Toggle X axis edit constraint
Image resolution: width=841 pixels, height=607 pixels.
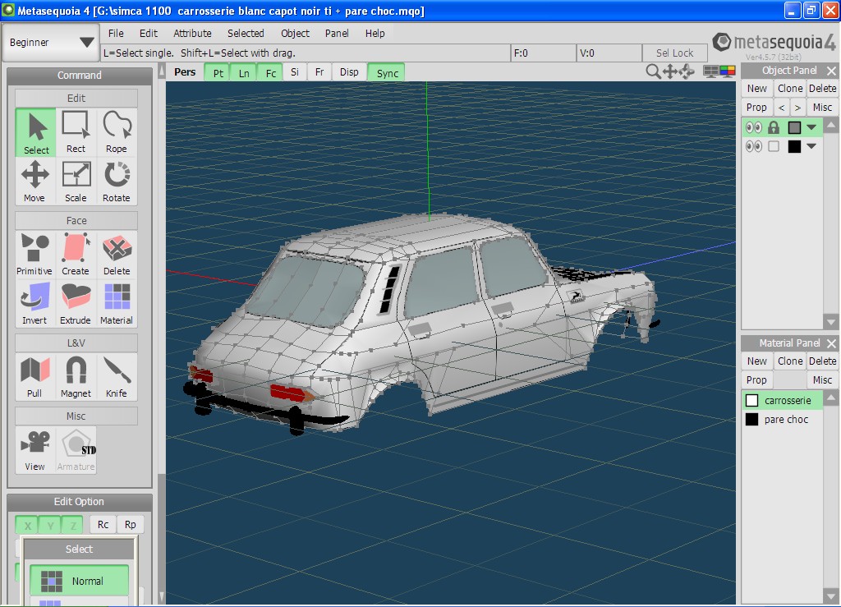pyautogui.click(x=28, y=525)
